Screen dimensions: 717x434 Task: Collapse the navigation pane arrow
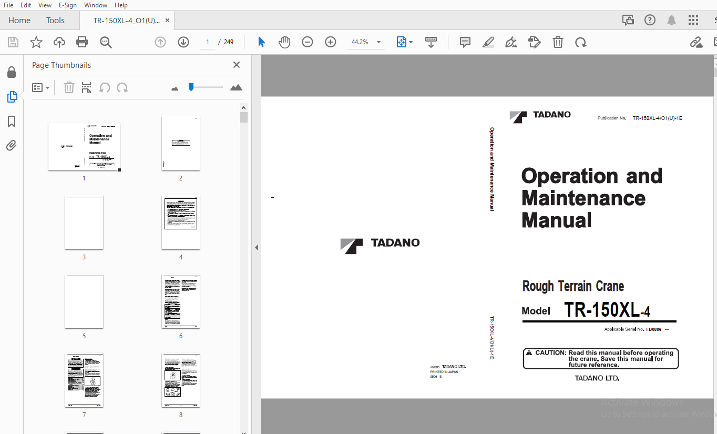point(257,247)
